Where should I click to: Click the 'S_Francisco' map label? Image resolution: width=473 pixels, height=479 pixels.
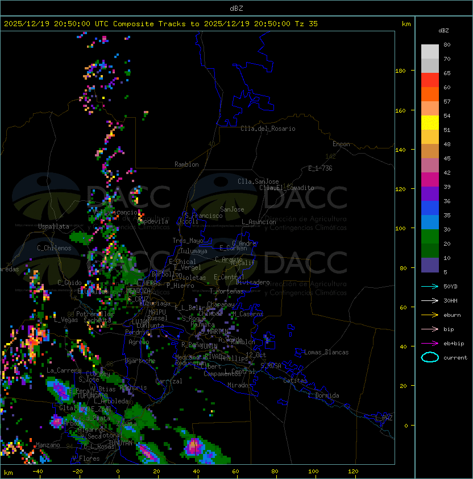pyautogui.click(x=204, y=216)
